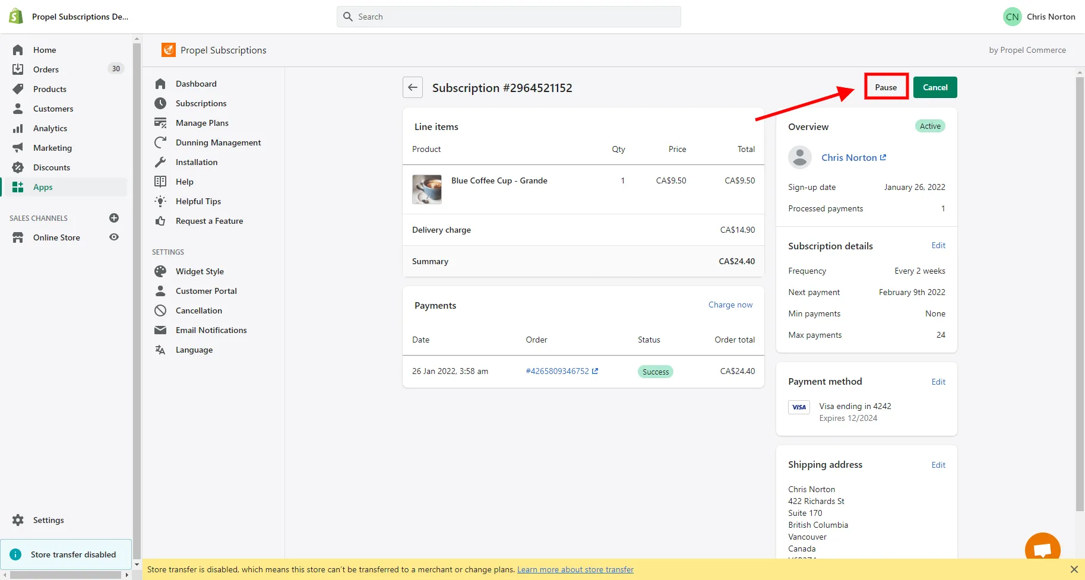Open Orders inbox icon
The width and height of the screenshot is (1085, 580).
tap(18, 69)
